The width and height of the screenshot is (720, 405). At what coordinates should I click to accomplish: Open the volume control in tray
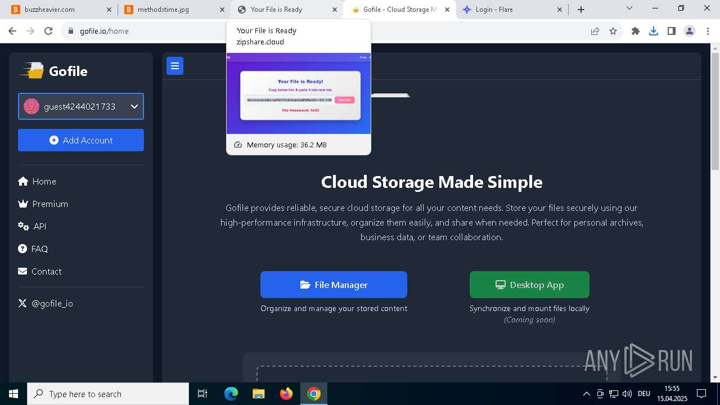click(x=627, y=394)
